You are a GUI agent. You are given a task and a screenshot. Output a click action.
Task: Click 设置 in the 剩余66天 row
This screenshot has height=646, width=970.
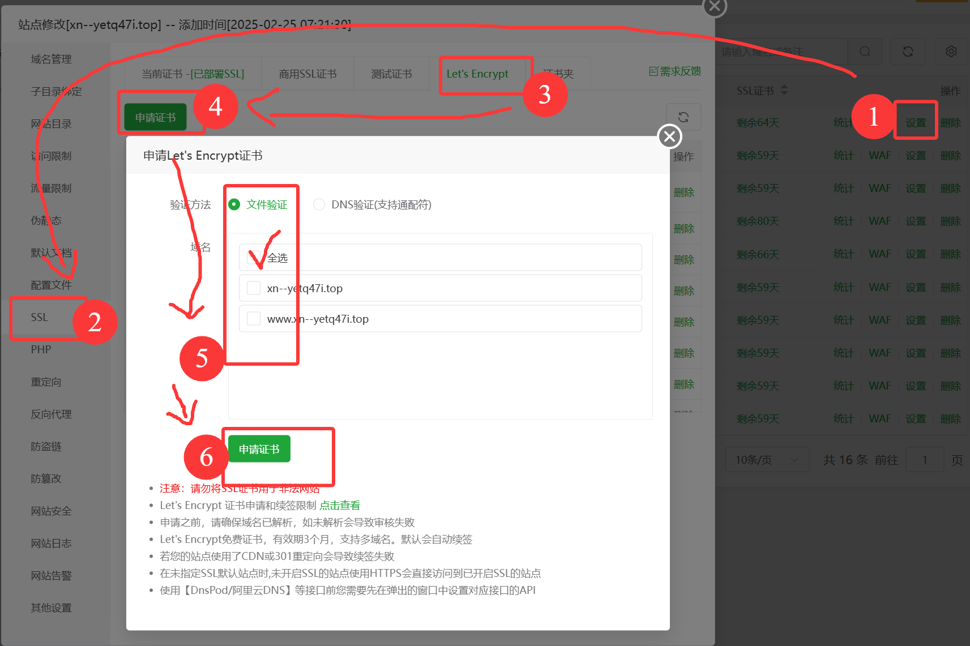(916, 254)
